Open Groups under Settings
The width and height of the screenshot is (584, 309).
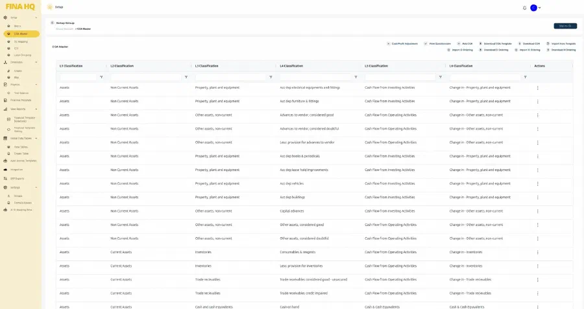pos(18,196)
